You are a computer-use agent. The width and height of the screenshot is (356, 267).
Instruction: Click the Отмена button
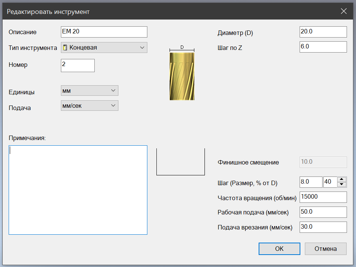(x=325, y=249)
